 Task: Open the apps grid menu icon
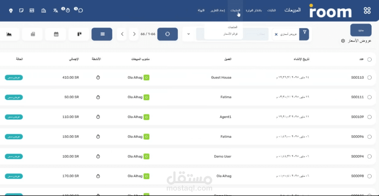(367, 10)
